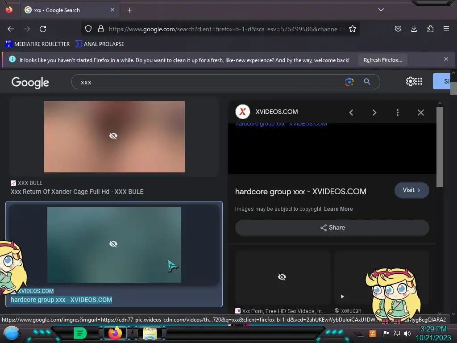Open the preview panel three-dot menu
Image resolution: width=457 pixels, height=343 pixels.
(x=398, y=113)
